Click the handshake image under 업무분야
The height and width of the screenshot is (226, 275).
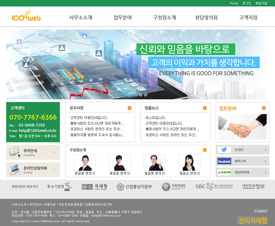(242, 127)
